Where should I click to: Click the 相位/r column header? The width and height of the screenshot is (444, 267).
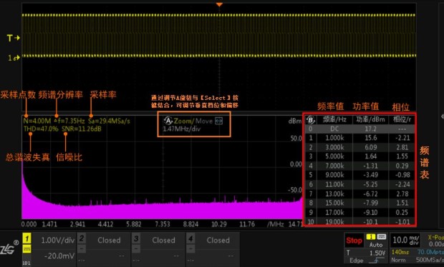pos(402,119)
